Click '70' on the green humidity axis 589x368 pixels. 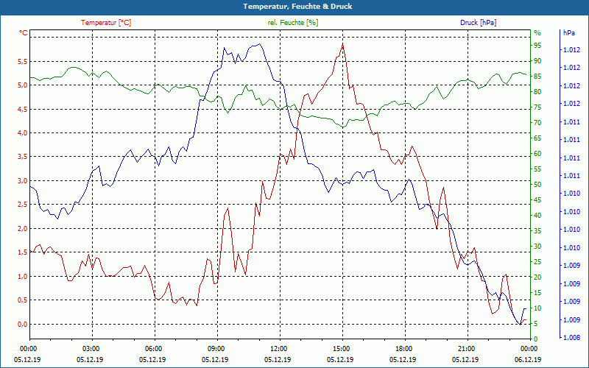pyautogui.click(x=537, y=122)
